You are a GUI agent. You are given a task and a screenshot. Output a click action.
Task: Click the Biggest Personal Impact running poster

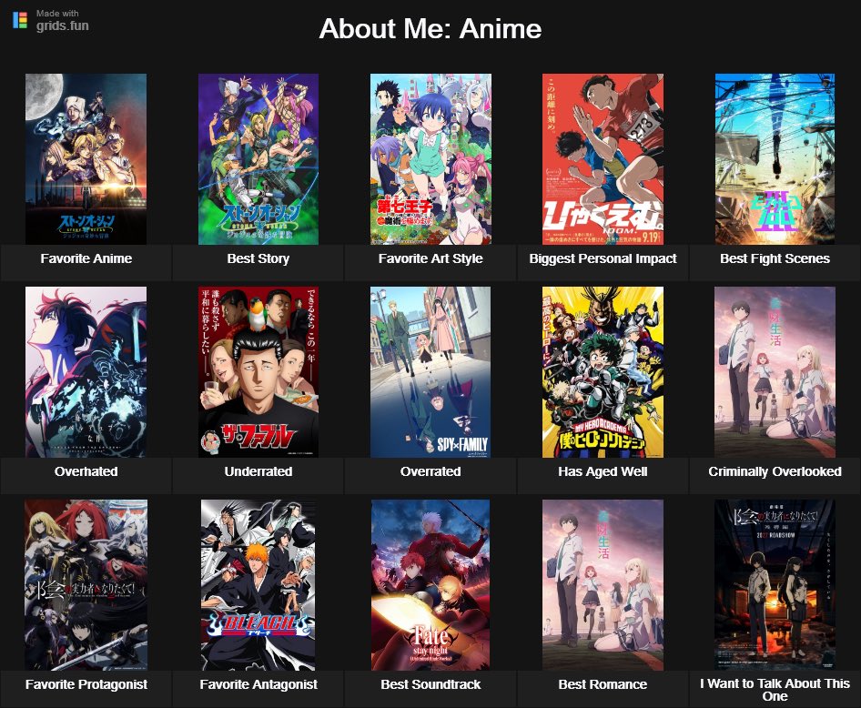click(x=603, y=159)
